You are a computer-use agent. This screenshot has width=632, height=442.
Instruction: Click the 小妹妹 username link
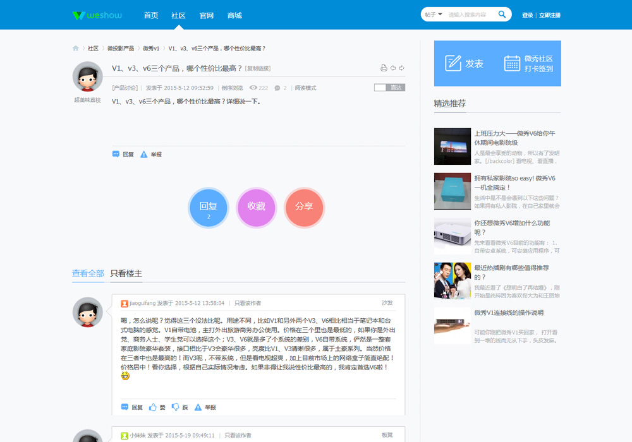click(137, 435)
